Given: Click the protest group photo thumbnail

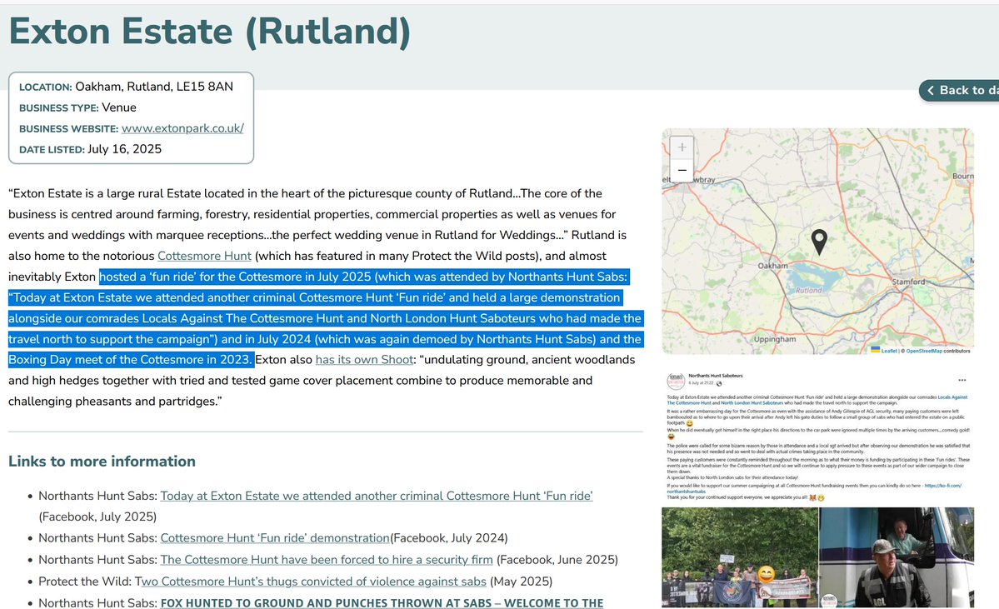Looking at the screenshot, I should tap(740, 557).
